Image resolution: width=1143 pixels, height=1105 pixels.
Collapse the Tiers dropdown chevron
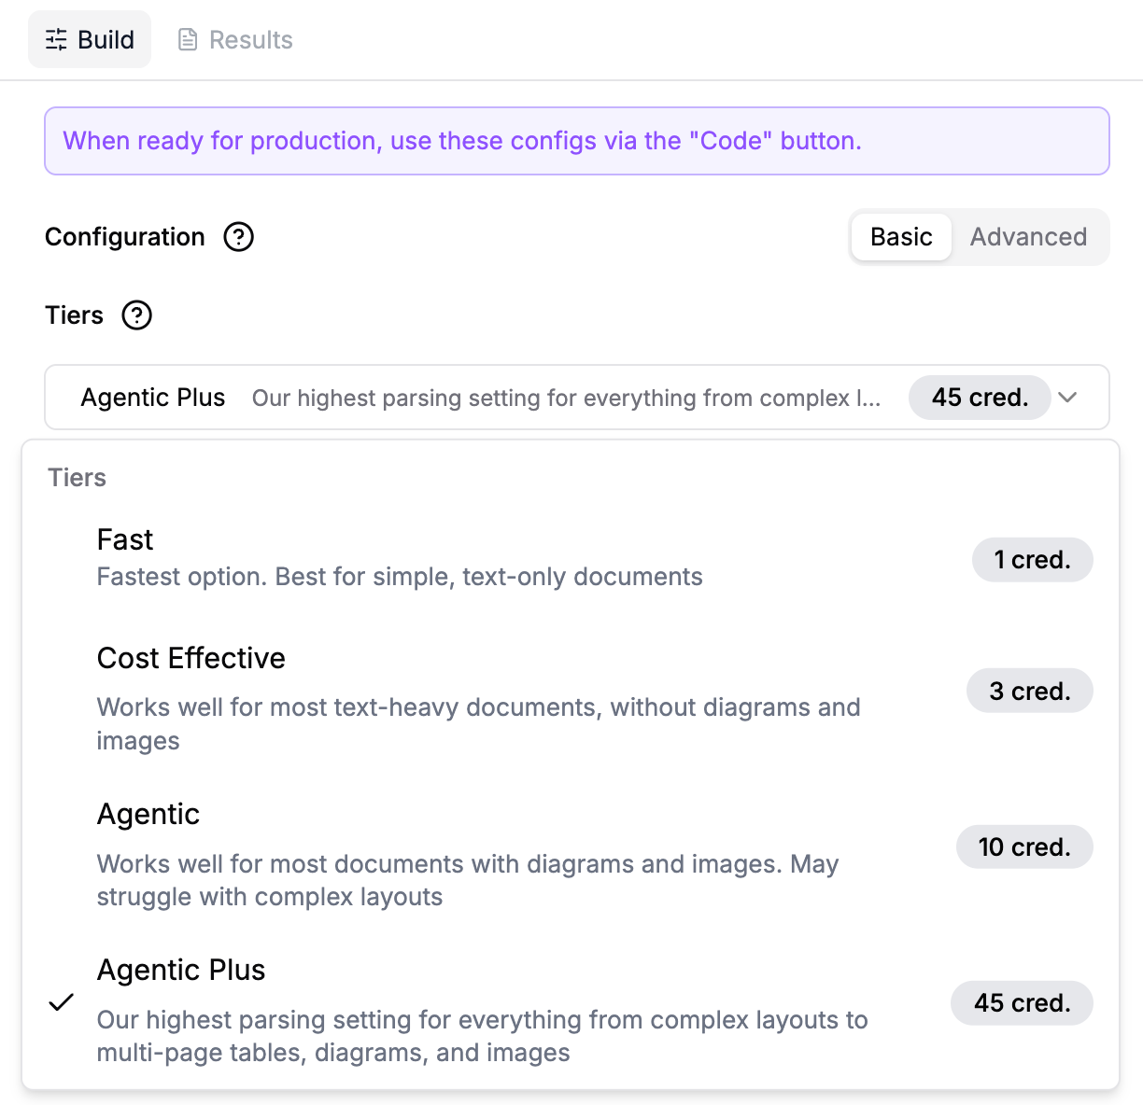(x=1068, y=398)
